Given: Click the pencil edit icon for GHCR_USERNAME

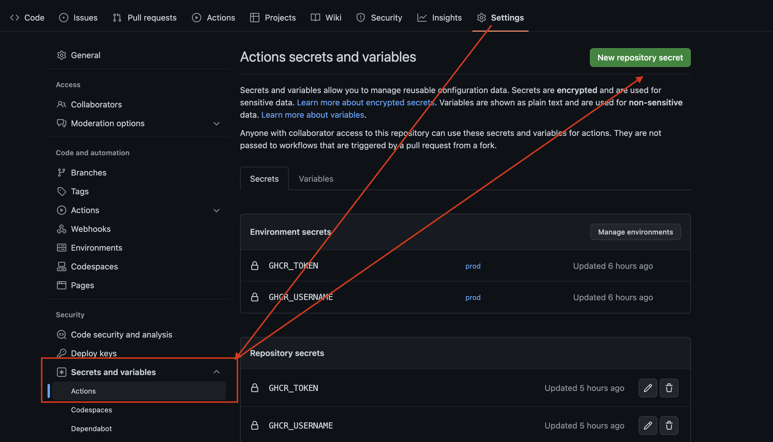Looking at the screenshot, I should pyautogui.click(x=648, y=424).
